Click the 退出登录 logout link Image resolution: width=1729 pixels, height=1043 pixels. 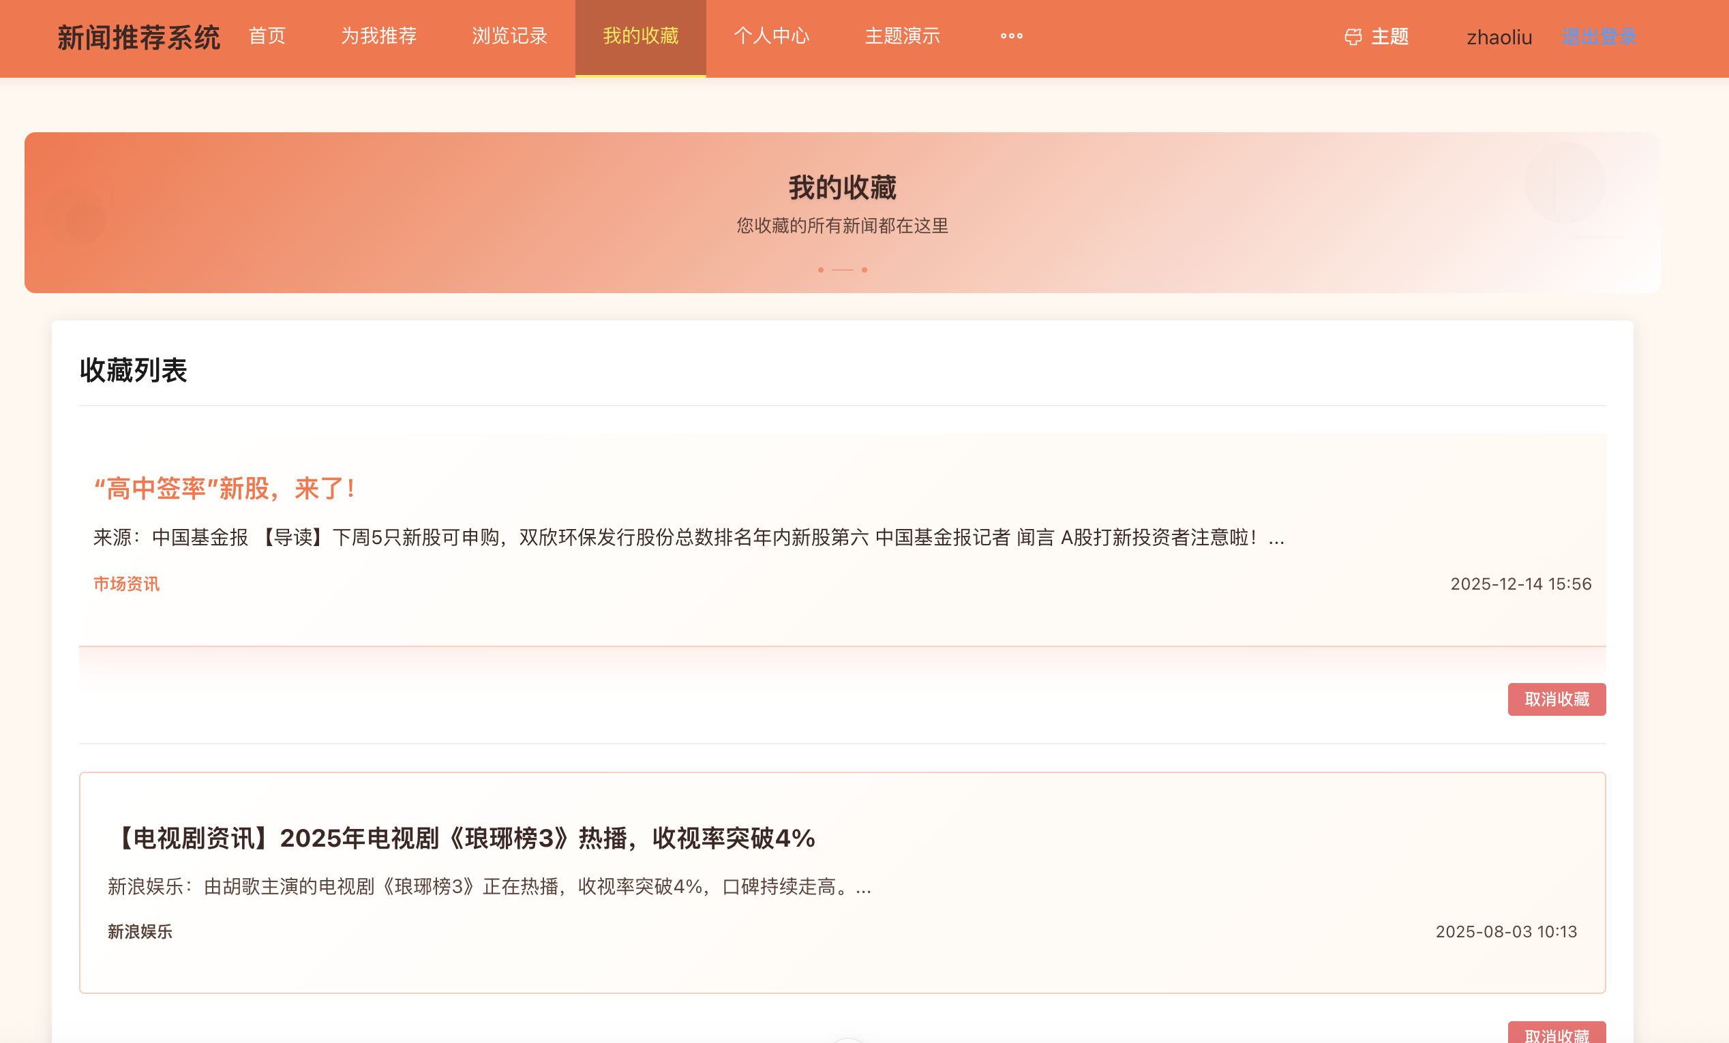(x=1601, y=38)
